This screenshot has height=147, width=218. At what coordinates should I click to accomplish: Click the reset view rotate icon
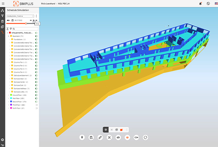point(145,138)
